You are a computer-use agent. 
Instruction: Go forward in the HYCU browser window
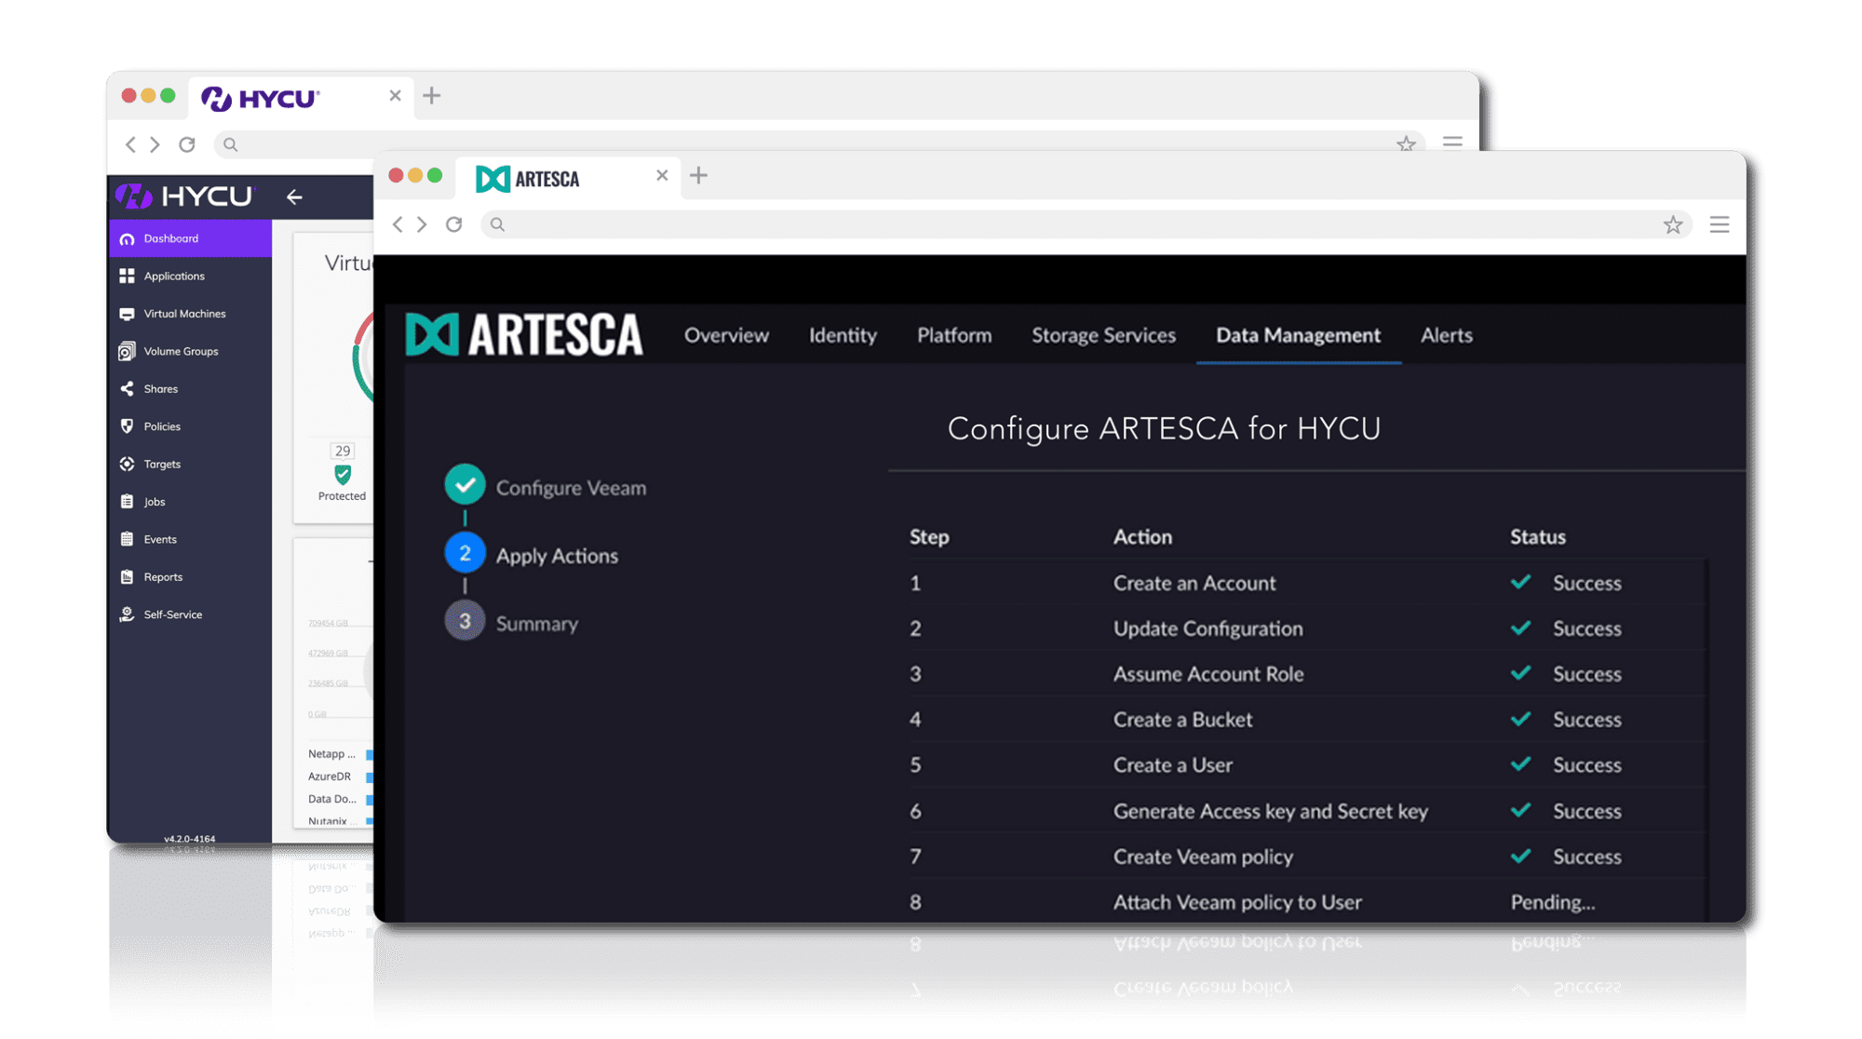pyautogui.click(x=155, y=144)
